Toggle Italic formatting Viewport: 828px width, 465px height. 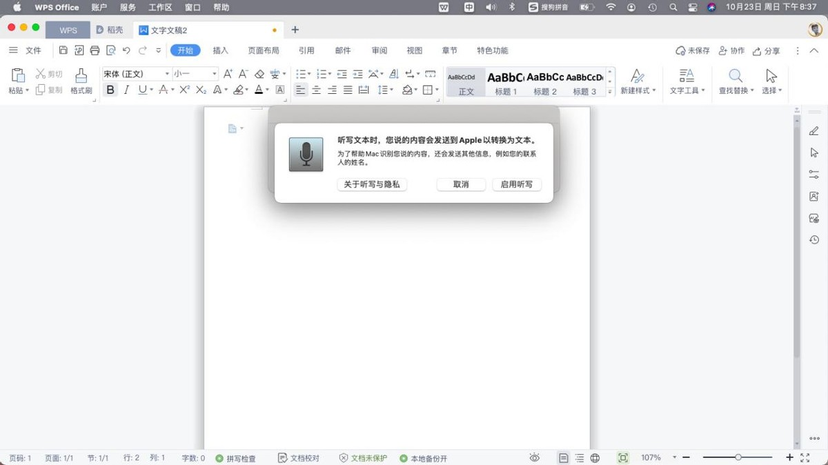126,90
